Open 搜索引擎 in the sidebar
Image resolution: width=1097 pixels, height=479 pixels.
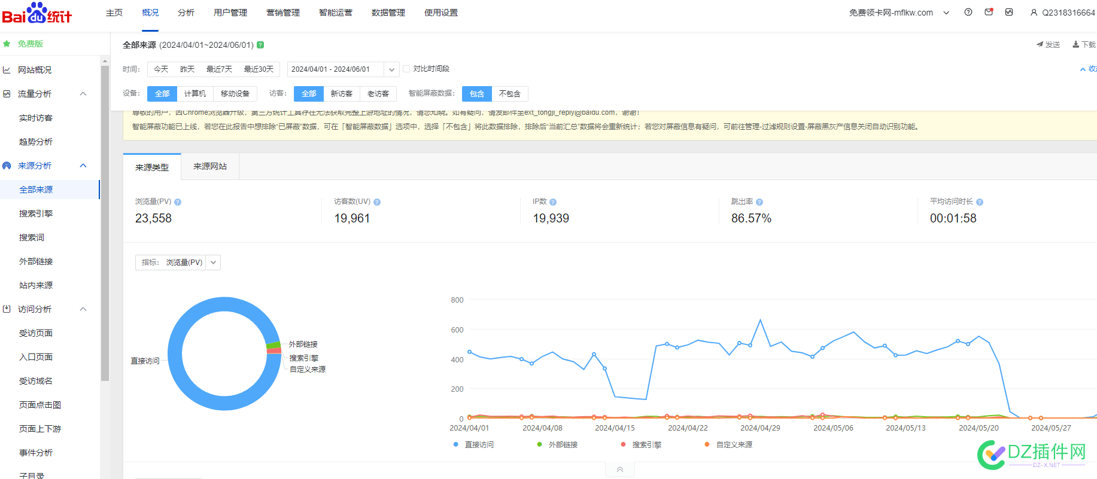(x=36, y=213)
